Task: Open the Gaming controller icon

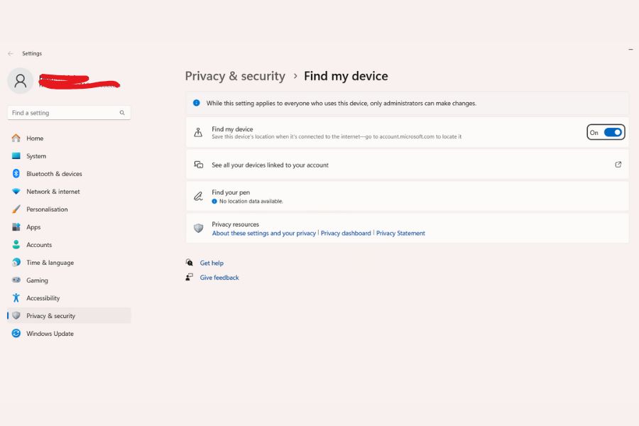Action: 16,280
